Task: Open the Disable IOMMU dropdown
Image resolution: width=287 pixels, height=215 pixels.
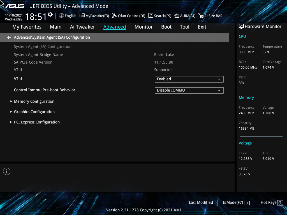Action: 189,90
